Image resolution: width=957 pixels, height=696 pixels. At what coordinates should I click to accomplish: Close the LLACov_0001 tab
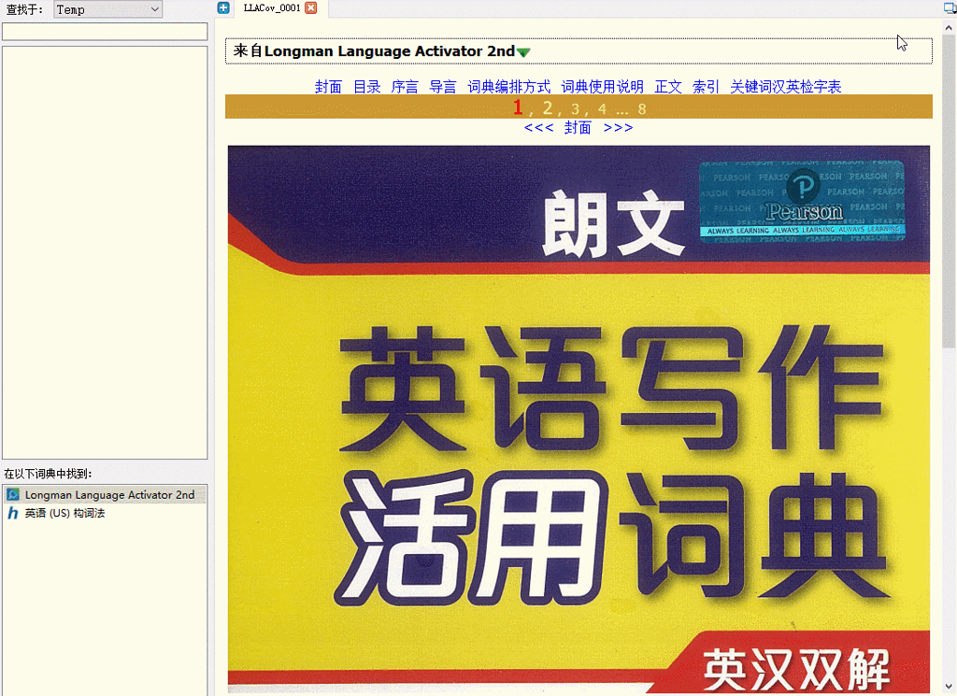click(311, 7)
